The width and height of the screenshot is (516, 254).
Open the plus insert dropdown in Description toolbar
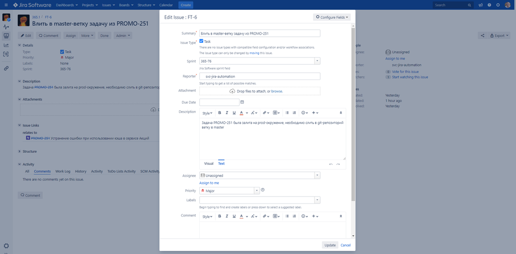(315, 113)
